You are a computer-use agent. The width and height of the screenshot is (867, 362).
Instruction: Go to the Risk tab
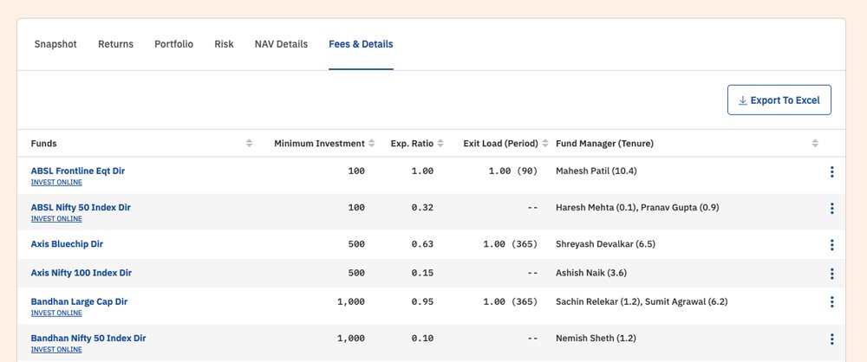pos(224,44)
